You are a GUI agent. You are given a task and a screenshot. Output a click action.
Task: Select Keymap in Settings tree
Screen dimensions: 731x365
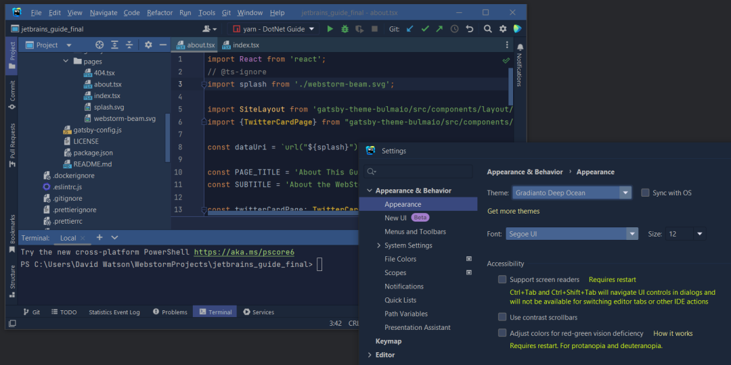[389, 341]
